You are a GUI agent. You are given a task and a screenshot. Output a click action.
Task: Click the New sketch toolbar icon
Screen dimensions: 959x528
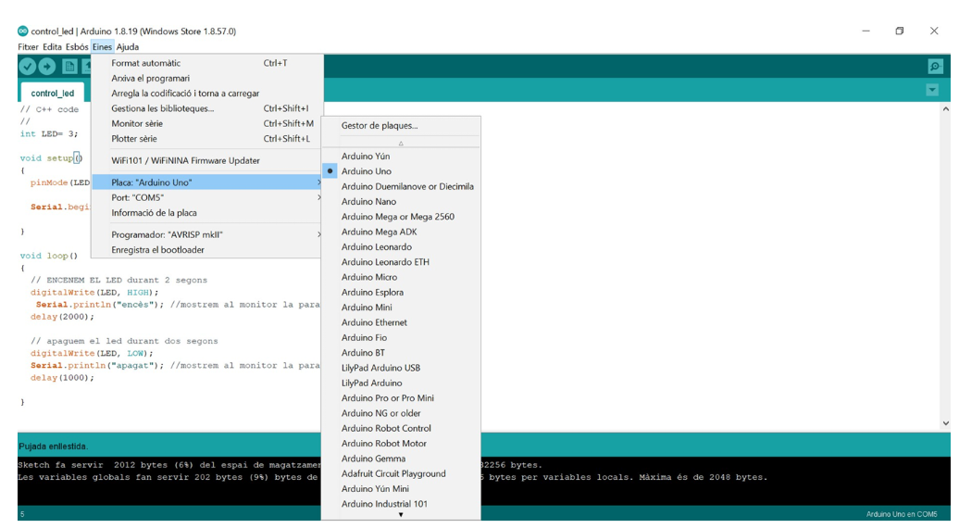click(69, 66)
